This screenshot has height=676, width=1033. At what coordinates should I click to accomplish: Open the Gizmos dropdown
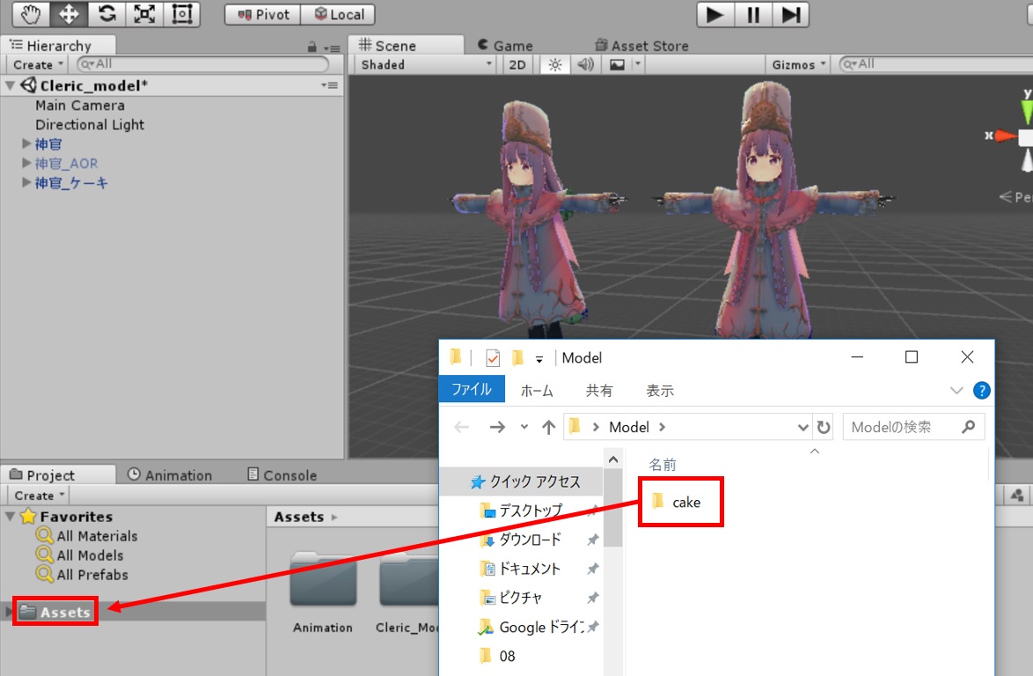tap(799, 64)
